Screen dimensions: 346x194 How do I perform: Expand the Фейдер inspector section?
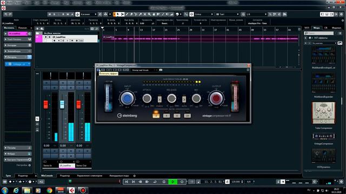pos(18,154)
